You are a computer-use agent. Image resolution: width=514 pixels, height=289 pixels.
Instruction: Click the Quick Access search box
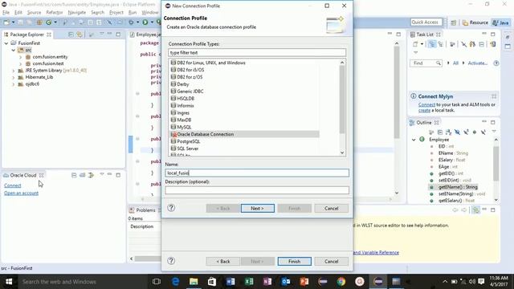426,22
